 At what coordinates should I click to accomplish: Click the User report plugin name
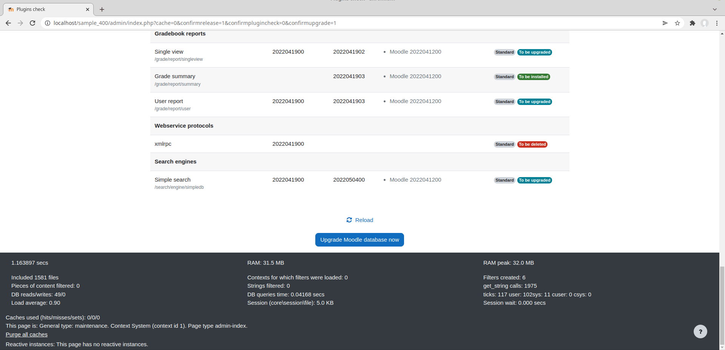click(169, 101)
